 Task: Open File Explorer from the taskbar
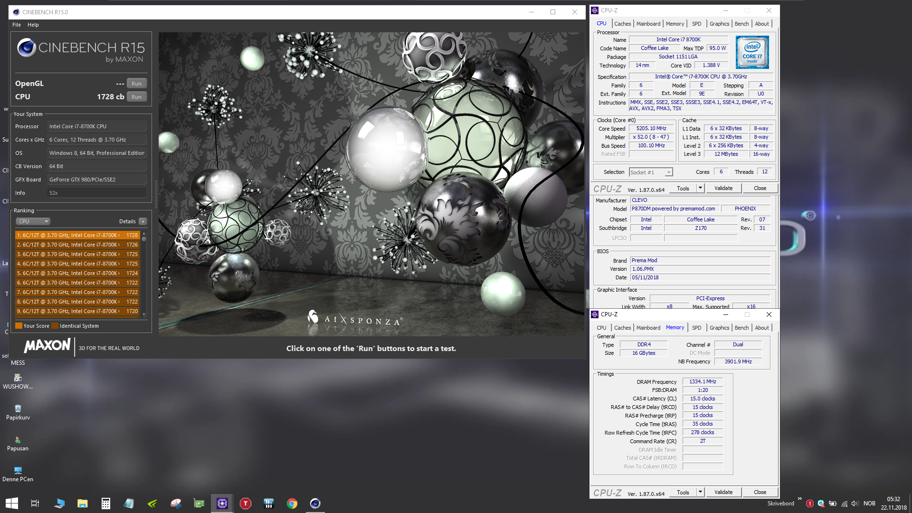coord(83,503)
